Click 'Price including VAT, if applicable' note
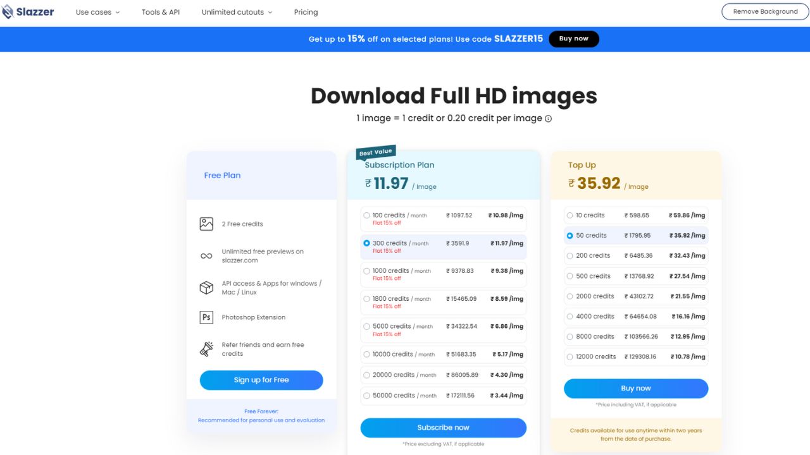This screenshot has height=455, width=810. 636,404
